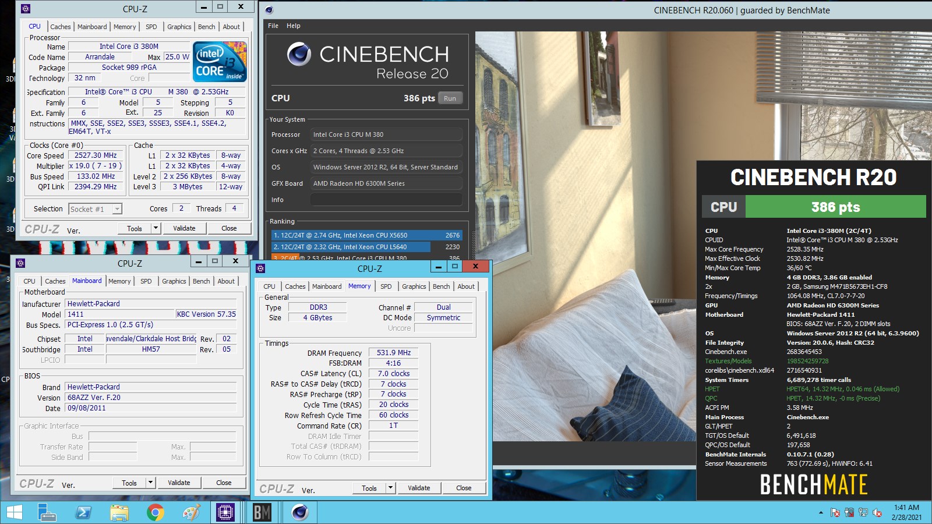Click the Mainboard CPU-Z window title icon
The image size is (932, 524).
click(x=20, y=263)
